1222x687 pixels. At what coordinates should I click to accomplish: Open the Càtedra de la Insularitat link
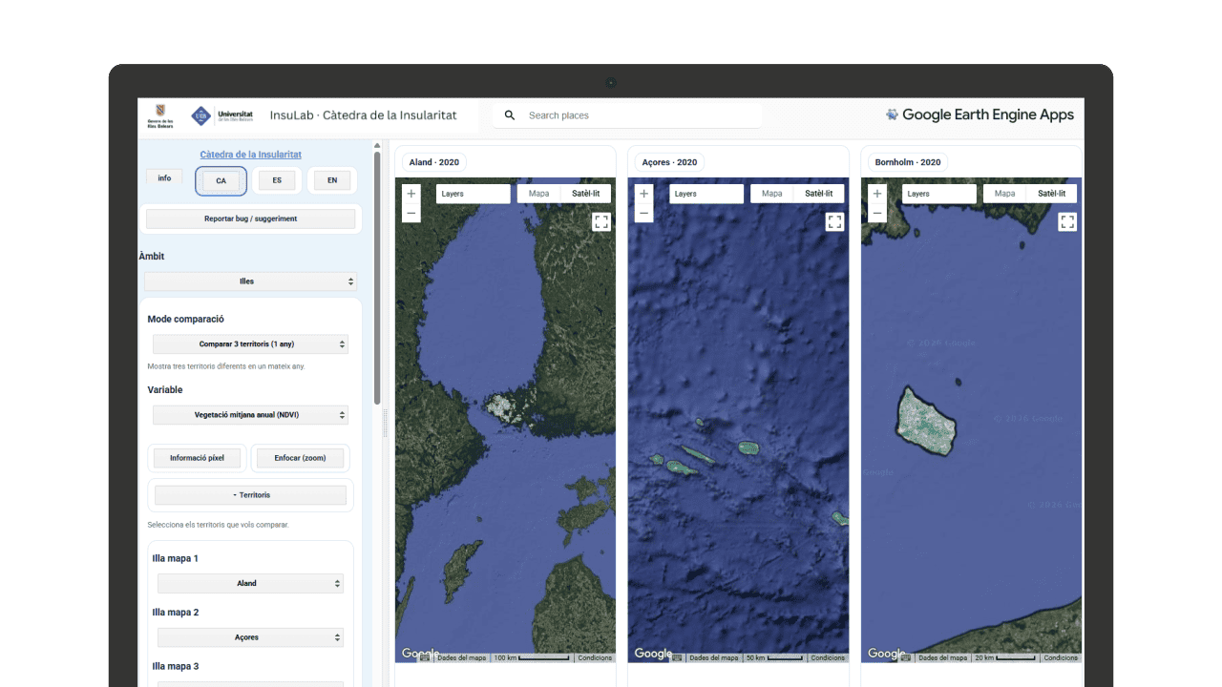(x=250, y=155)
